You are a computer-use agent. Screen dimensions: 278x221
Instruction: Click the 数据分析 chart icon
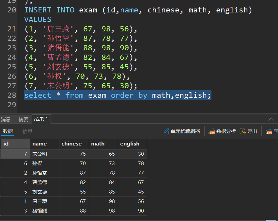(x=212, y=131)
